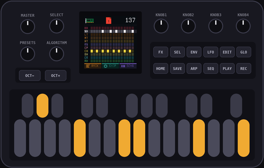Image resolution: width=264 pixels, height=168 pixels.
Task: Toggle the first step of the BD track
Action: point(92,28)
